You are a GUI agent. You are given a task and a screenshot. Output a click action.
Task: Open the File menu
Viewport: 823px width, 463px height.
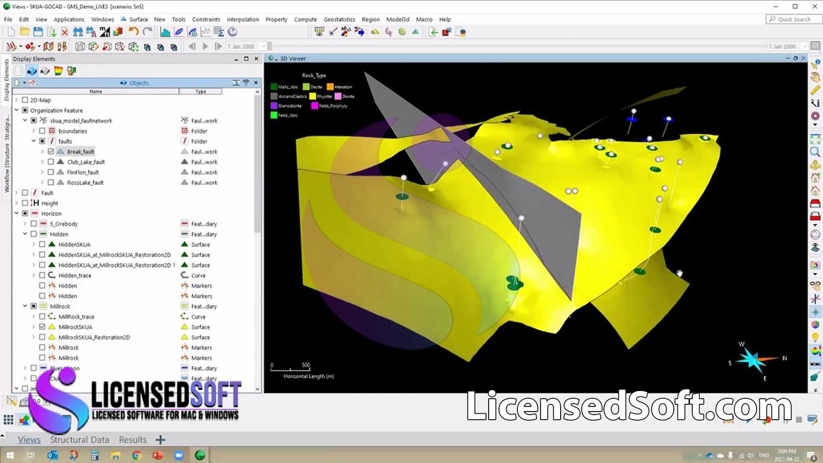click(8, 19)
